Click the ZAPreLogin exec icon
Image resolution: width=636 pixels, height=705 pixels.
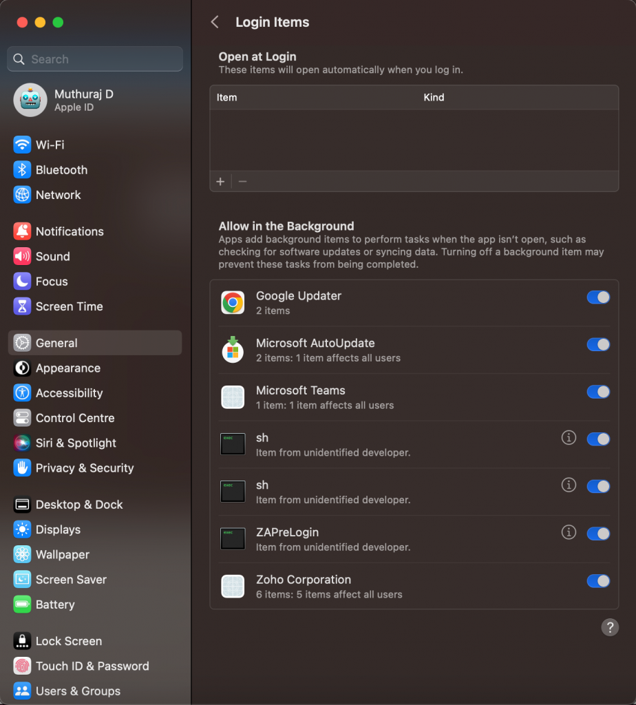(233, 538)
